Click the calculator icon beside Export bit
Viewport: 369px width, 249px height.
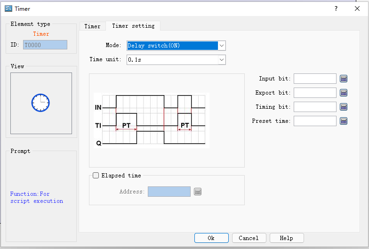tap(344, 93)
